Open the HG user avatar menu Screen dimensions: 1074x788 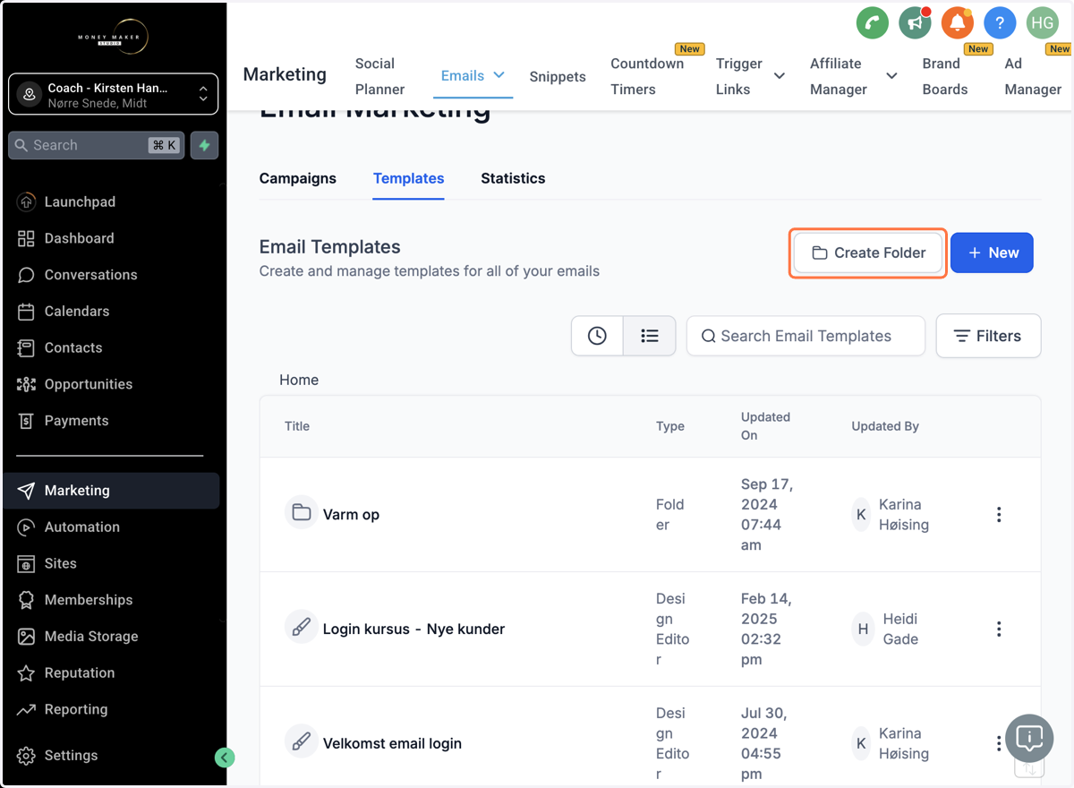tap(1043, 23)
